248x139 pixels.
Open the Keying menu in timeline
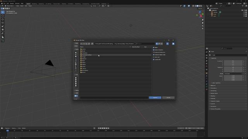pos(14,128)
